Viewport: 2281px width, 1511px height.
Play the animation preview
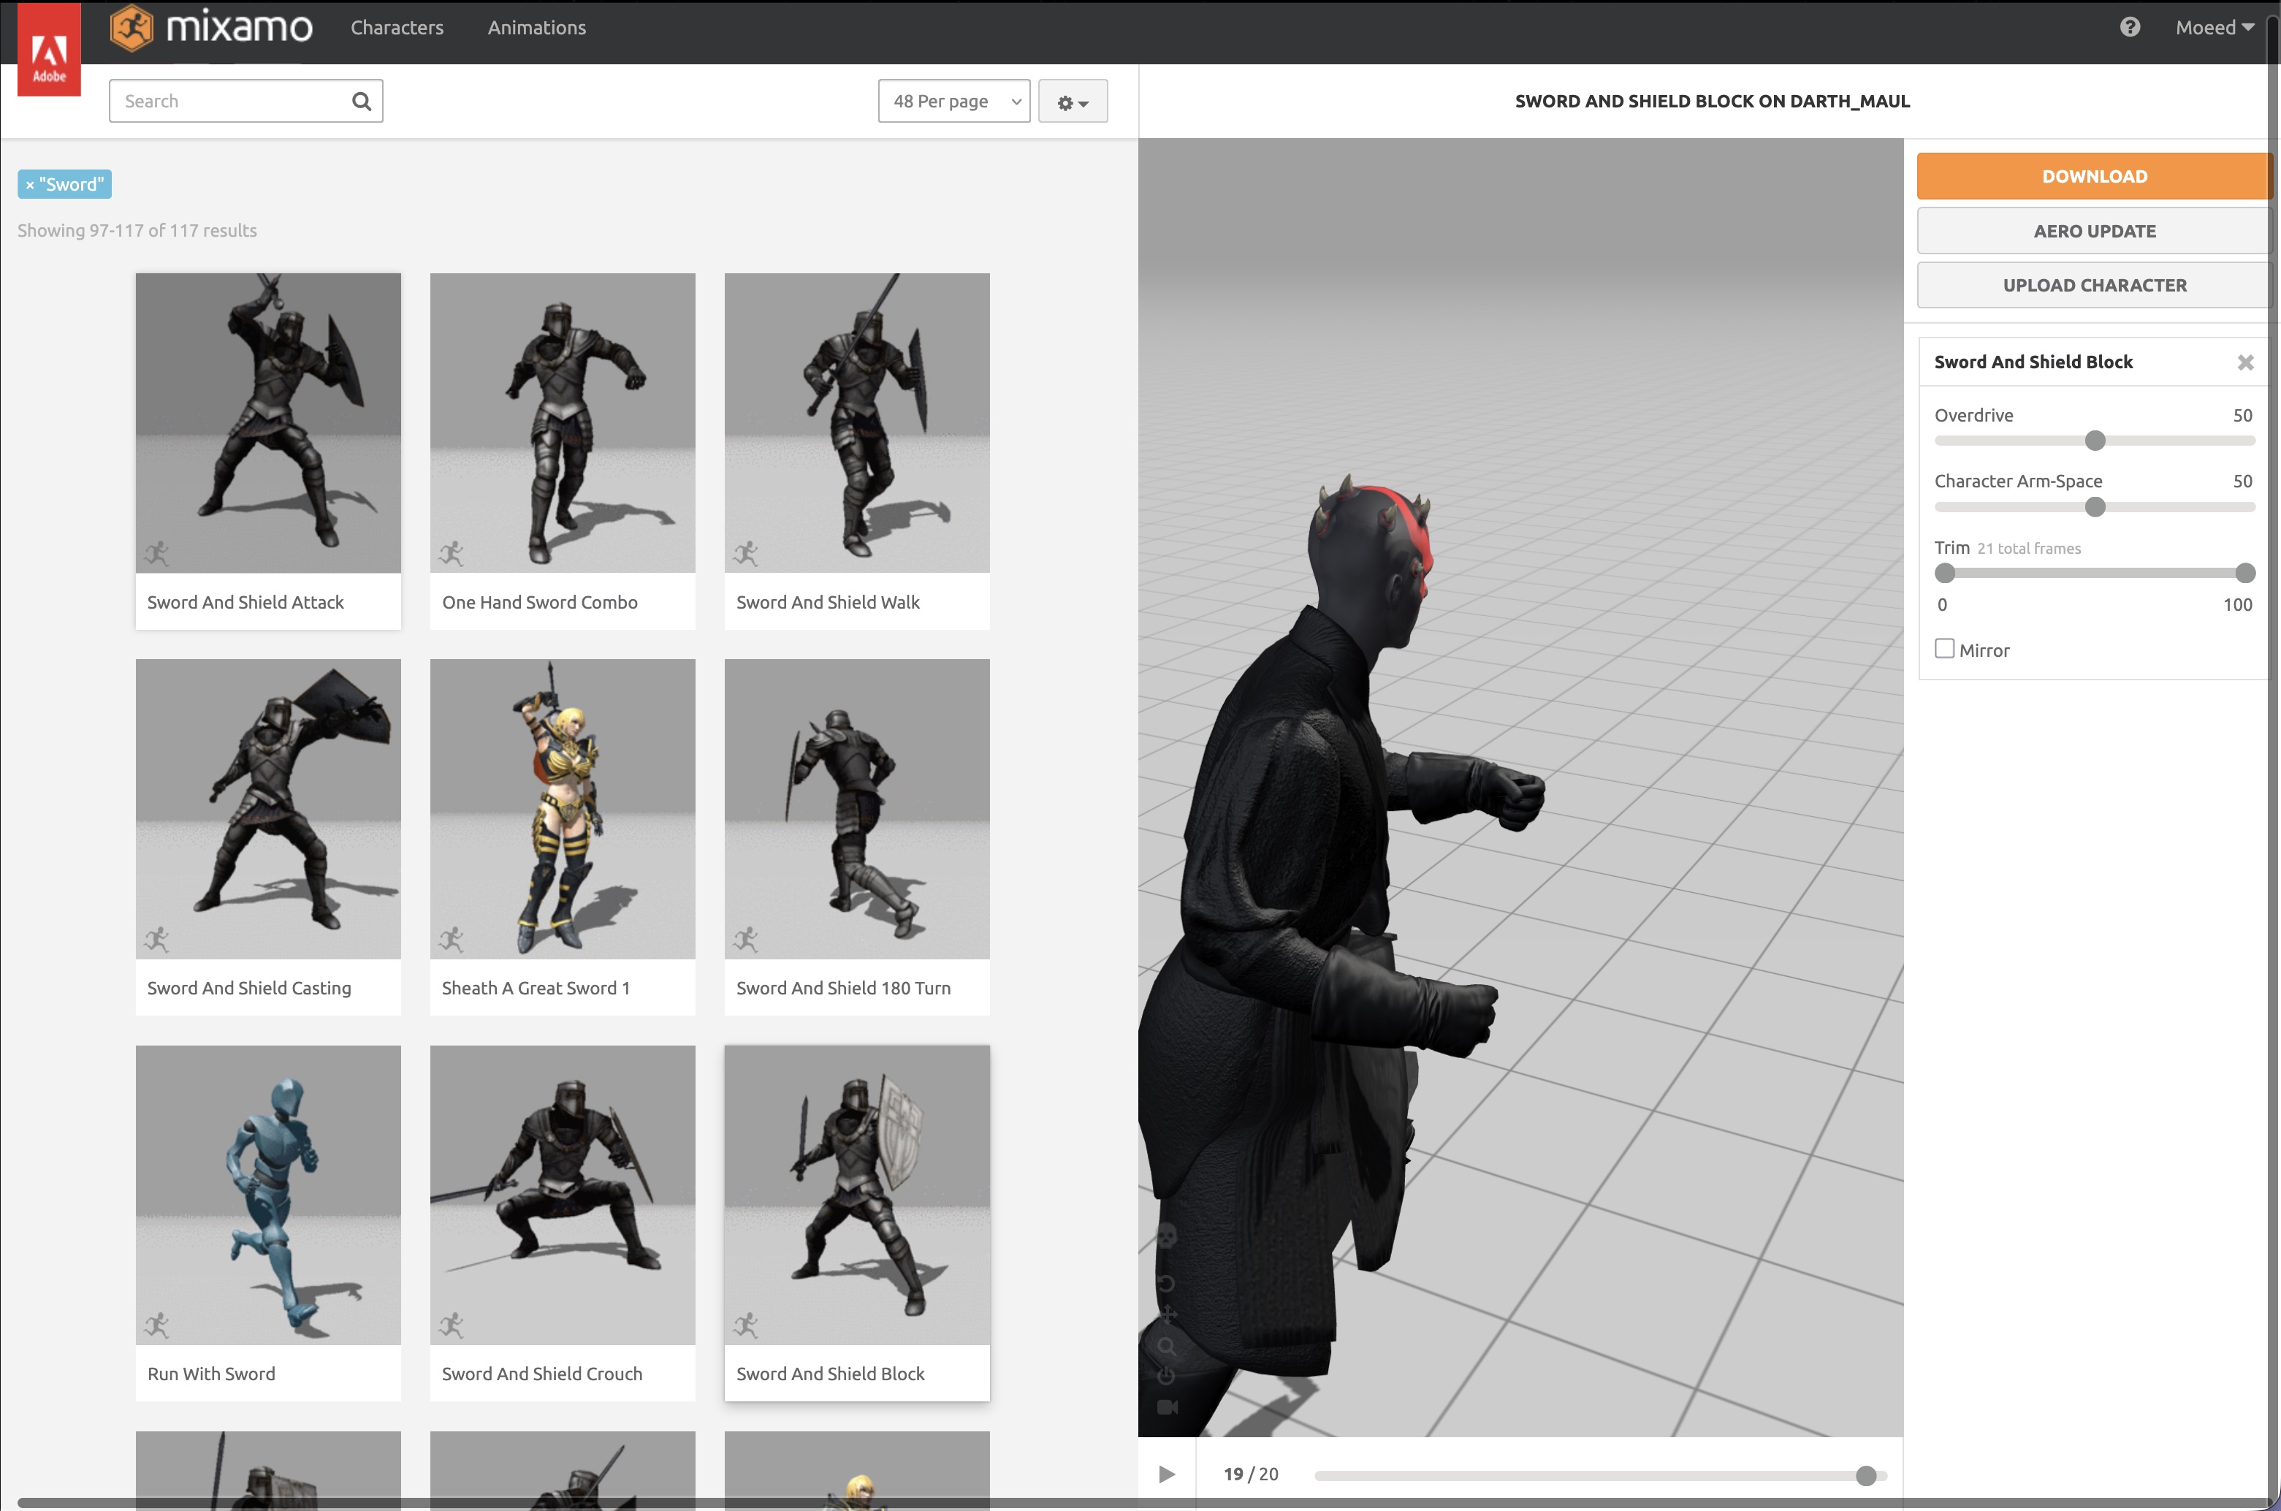pyautogui.click(x=1166, y=1474)
